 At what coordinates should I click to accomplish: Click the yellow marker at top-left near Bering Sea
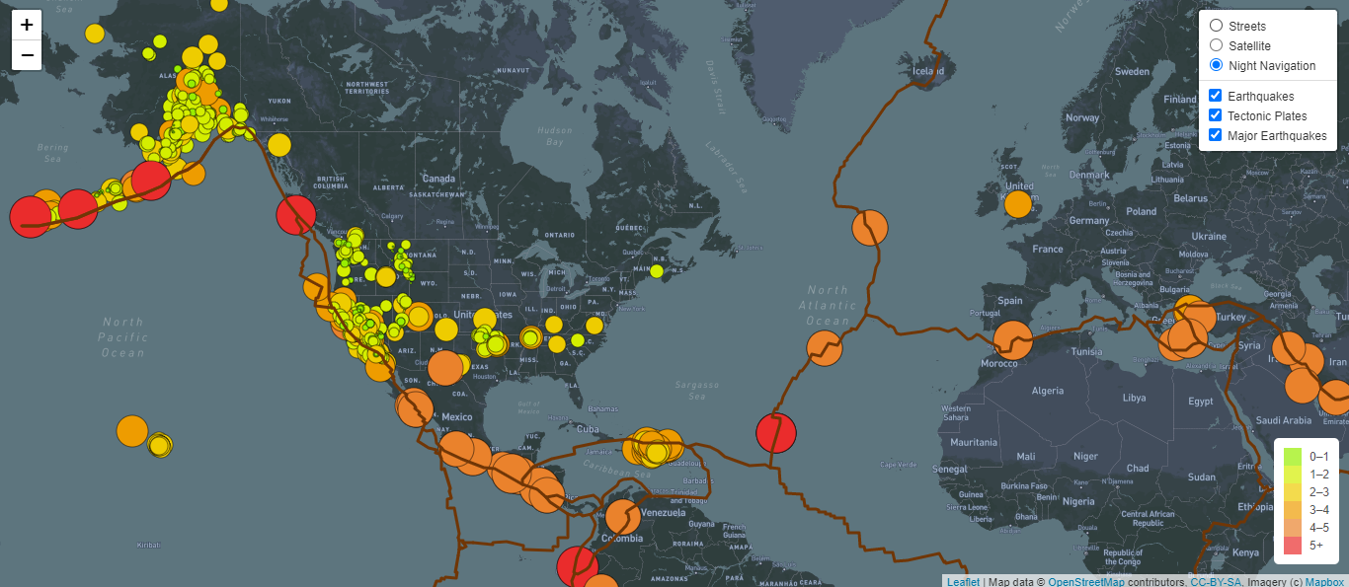coord(94,33)
